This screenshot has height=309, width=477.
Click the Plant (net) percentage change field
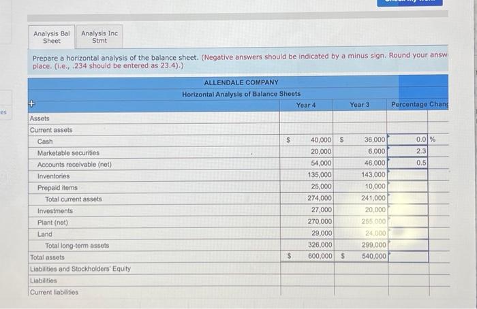click(x=408, y=221)
